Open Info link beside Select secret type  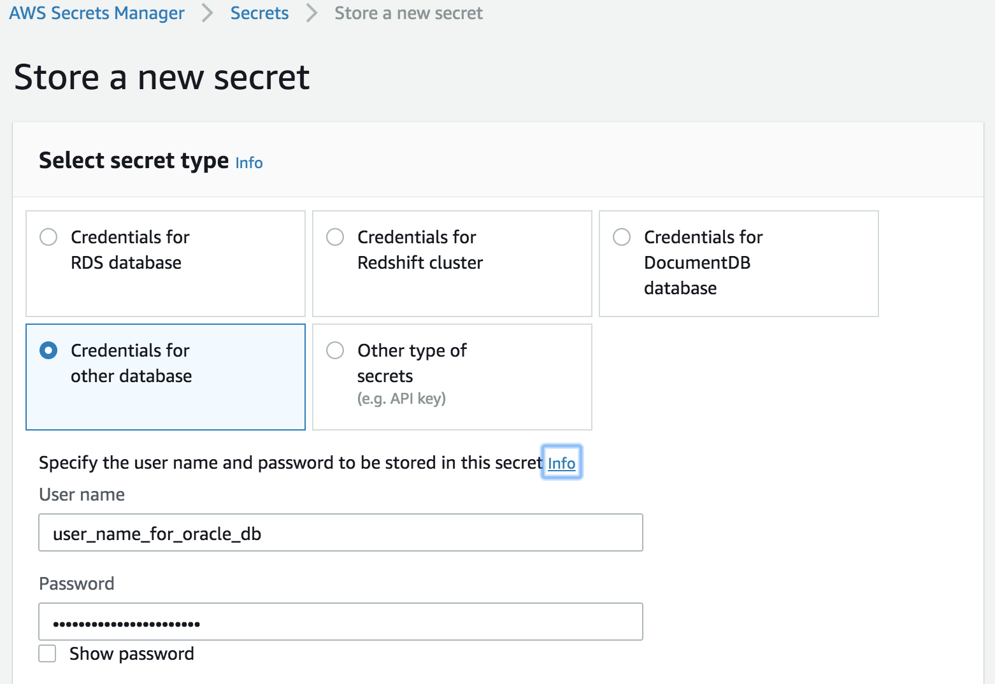click(x=249, y=163)
